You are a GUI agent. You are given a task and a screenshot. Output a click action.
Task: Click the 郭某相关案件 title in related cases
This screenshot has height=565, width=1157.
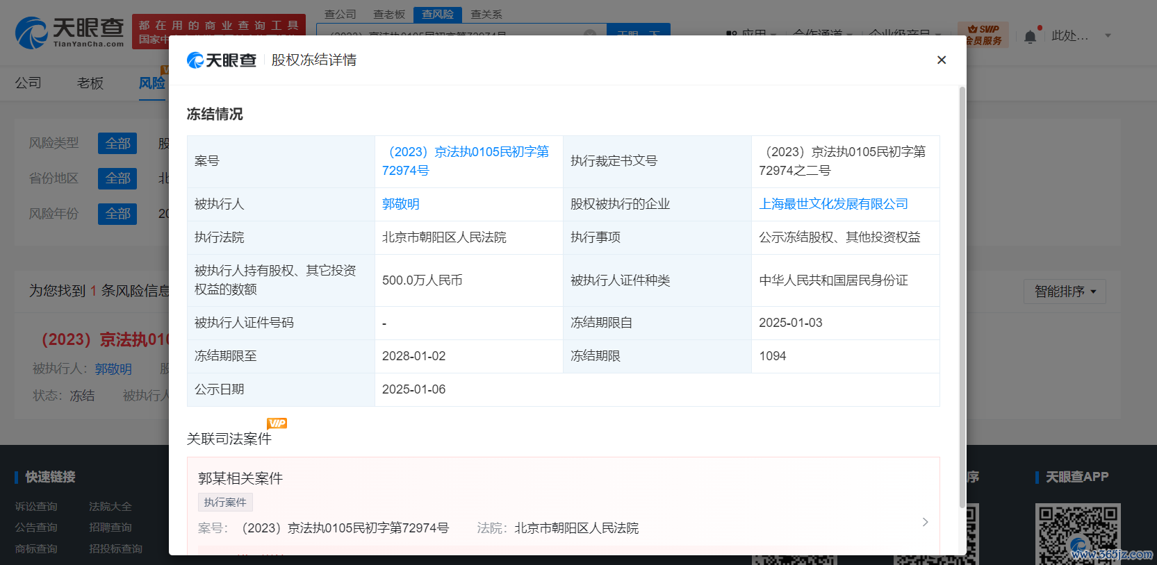coord(240,478)
